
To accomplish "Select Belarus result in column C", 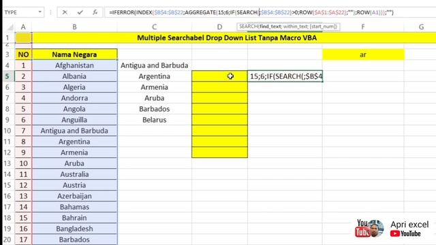I will coord(155,120).
